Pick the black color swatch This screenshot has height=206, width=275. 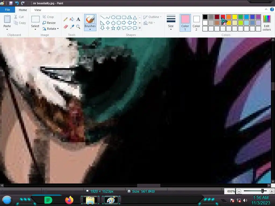click(205, 17)
